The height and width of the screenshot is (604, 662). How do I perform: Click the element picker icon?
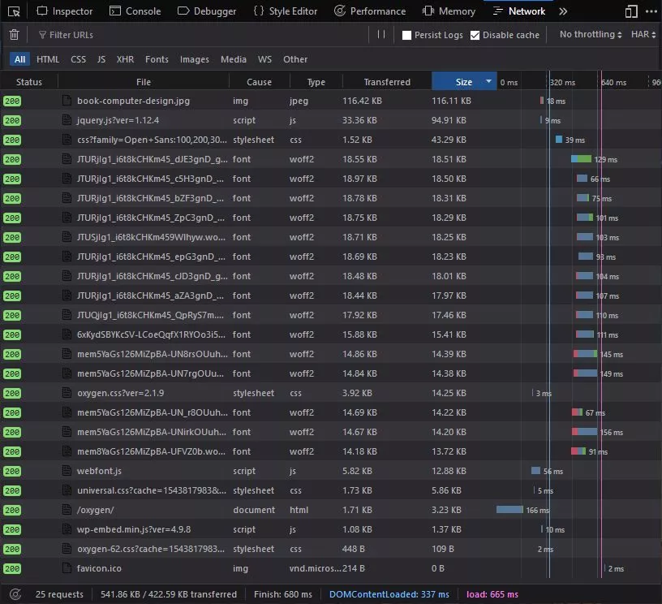pyautogui.click(x=13, y=11)
